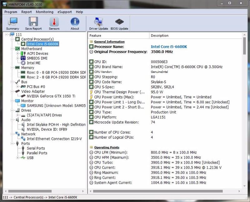Open the eSupport menu
The image size is (250, 202).
point(65,12)
